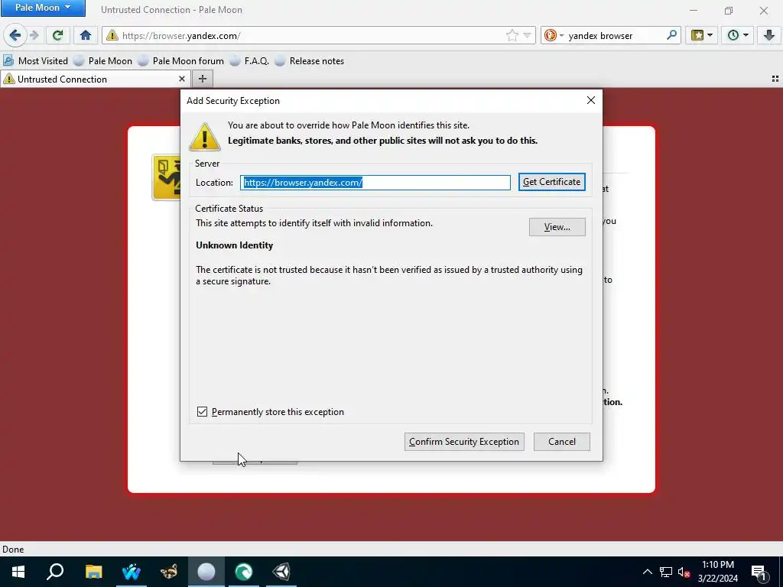This screenshot has width=783, height=587.
Task: Open the search engine selector dropdown
Action: 554,35
